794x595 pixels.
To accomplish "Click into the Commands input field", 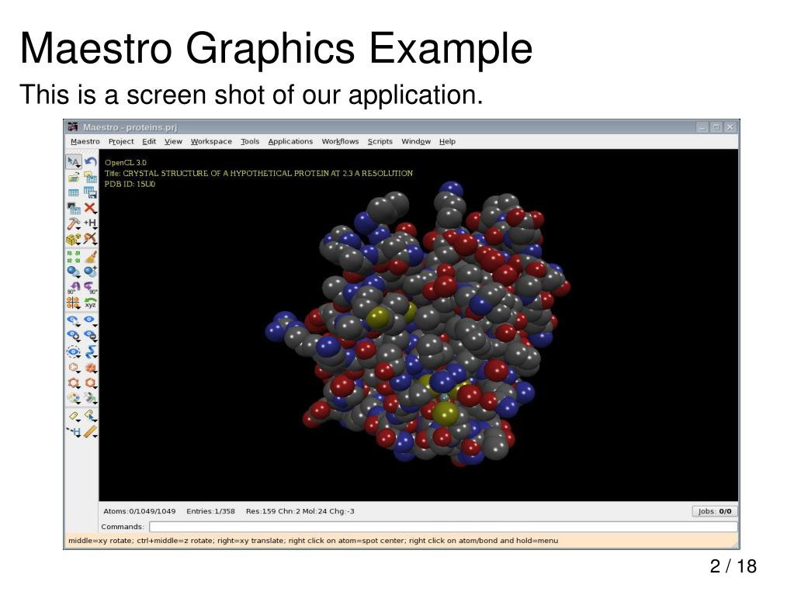I will 443,527.
